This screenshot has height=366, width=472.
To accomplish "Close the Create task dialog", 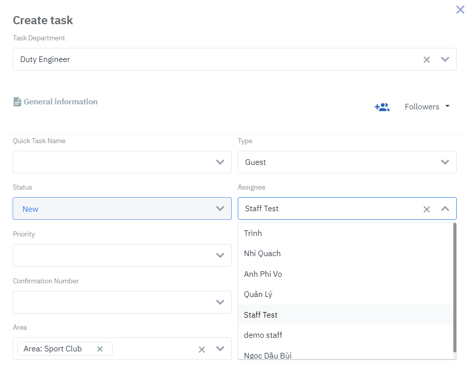I will pos(460,10).
